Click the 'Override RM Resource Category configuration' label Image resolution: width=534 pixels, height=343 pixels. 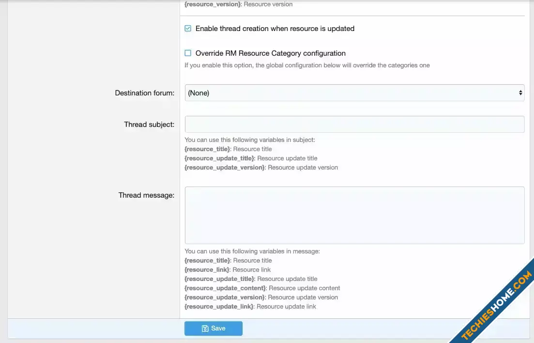(x=270, y=53)
